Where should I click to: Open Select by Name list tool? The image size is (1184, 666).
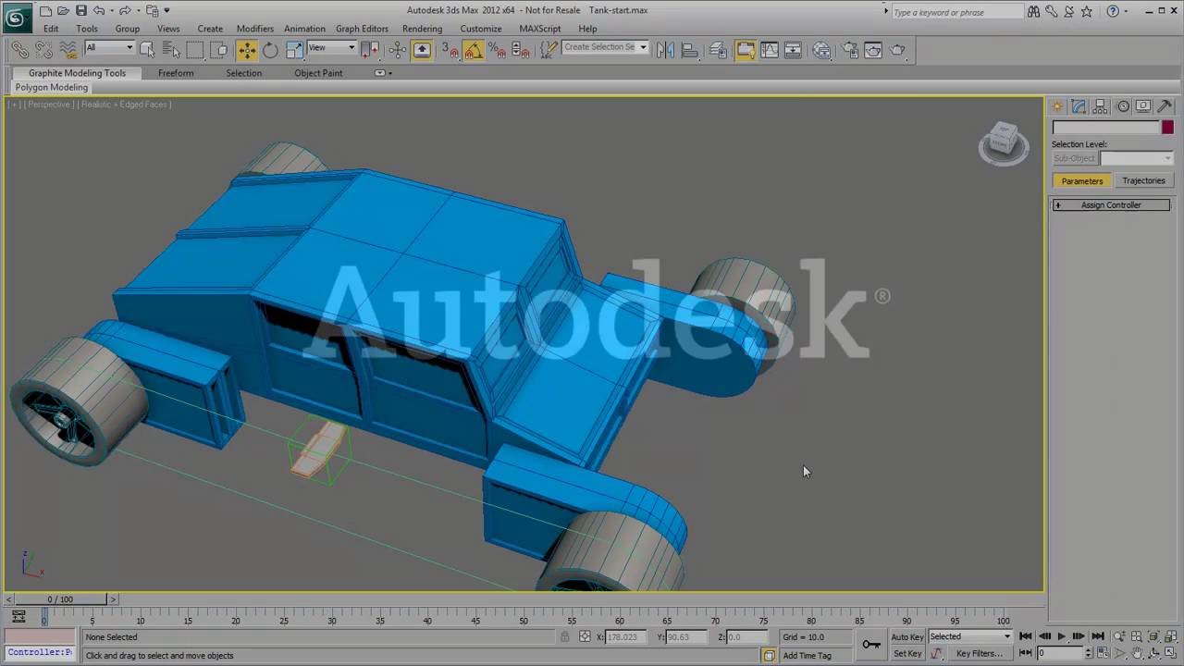[170, 50]
